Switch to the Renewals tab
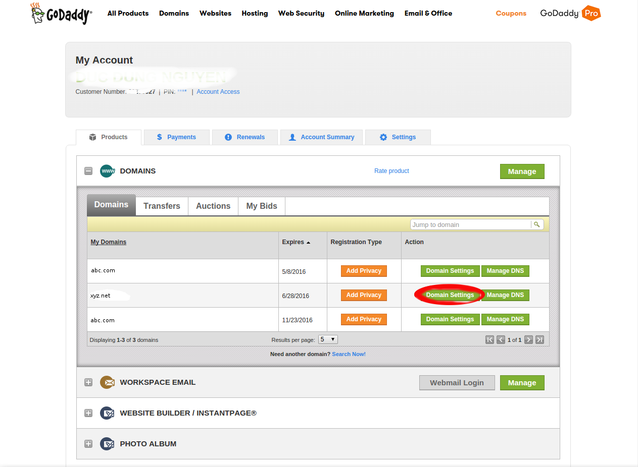The image size is (638, 467). click(245, 137)
